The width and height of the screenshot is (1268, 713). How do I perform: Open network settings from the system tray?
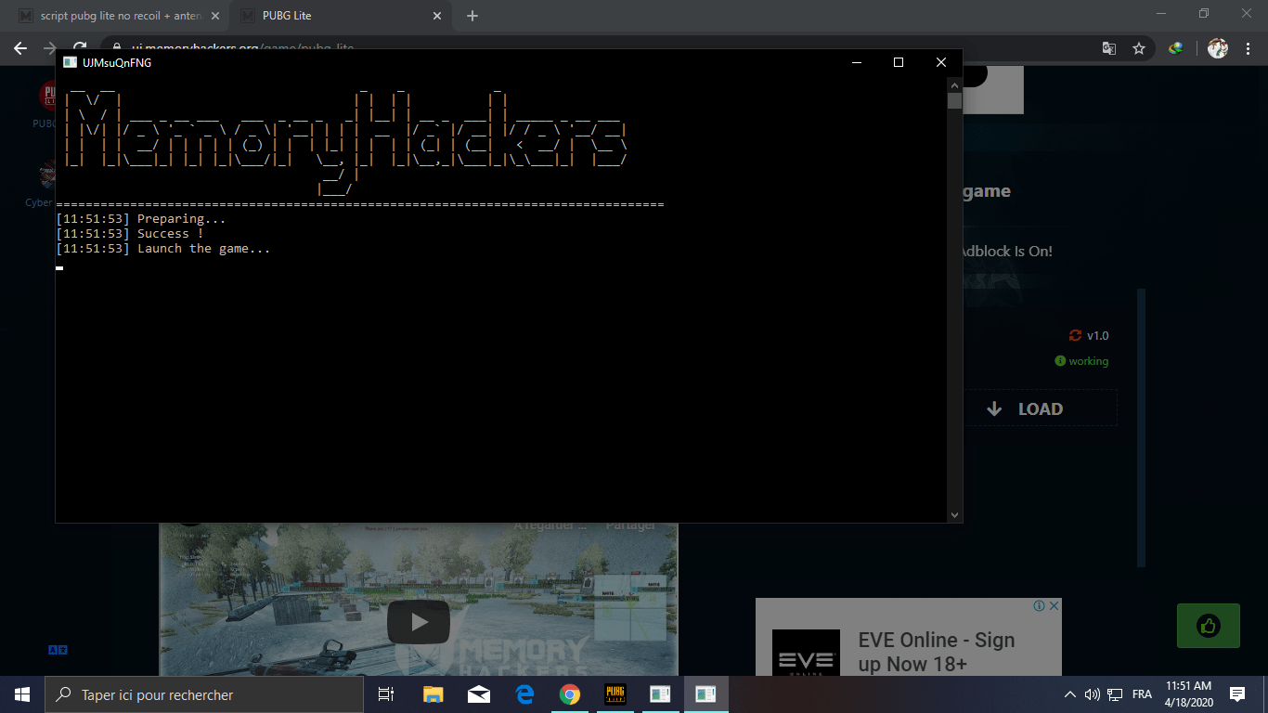(1114, 694)
